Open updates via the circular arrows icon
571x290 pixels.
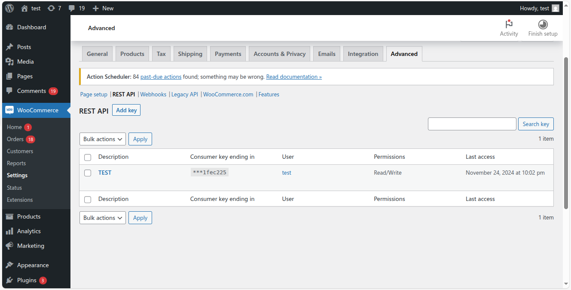pyautogui.click(x=51, y=8)
